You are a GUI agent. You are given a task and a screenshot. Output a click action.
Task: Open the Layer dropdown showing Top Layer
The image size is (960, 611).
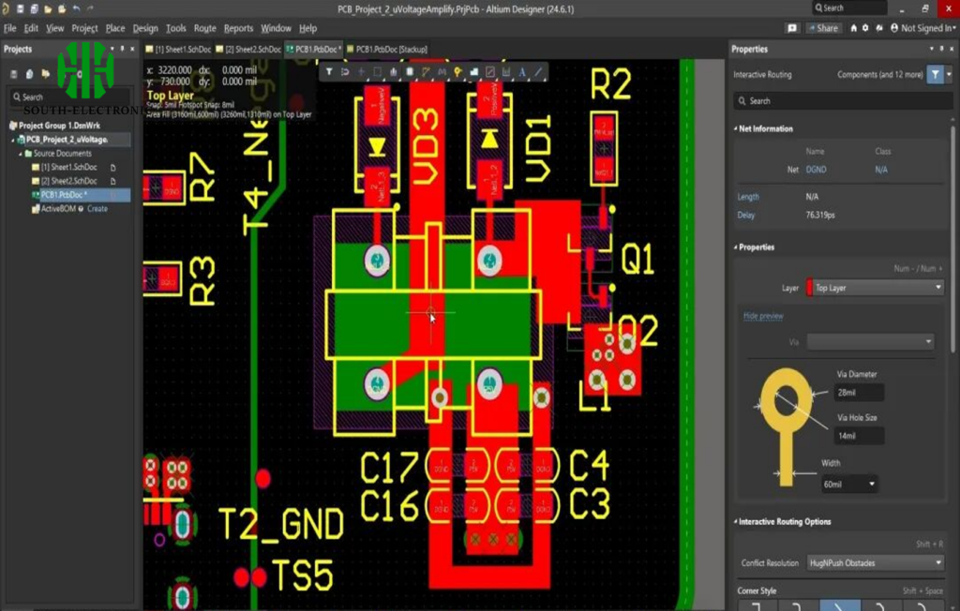tap(874, 288)
